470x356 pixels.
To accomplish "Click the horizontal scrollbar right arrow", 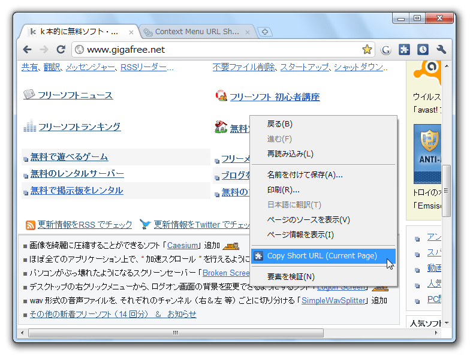I will tap(436, 333).
